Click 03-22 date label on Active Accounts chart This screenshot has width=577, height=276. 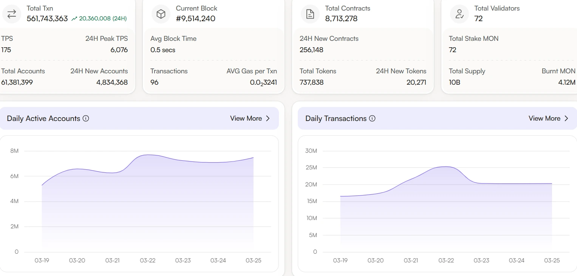(147, 260)
